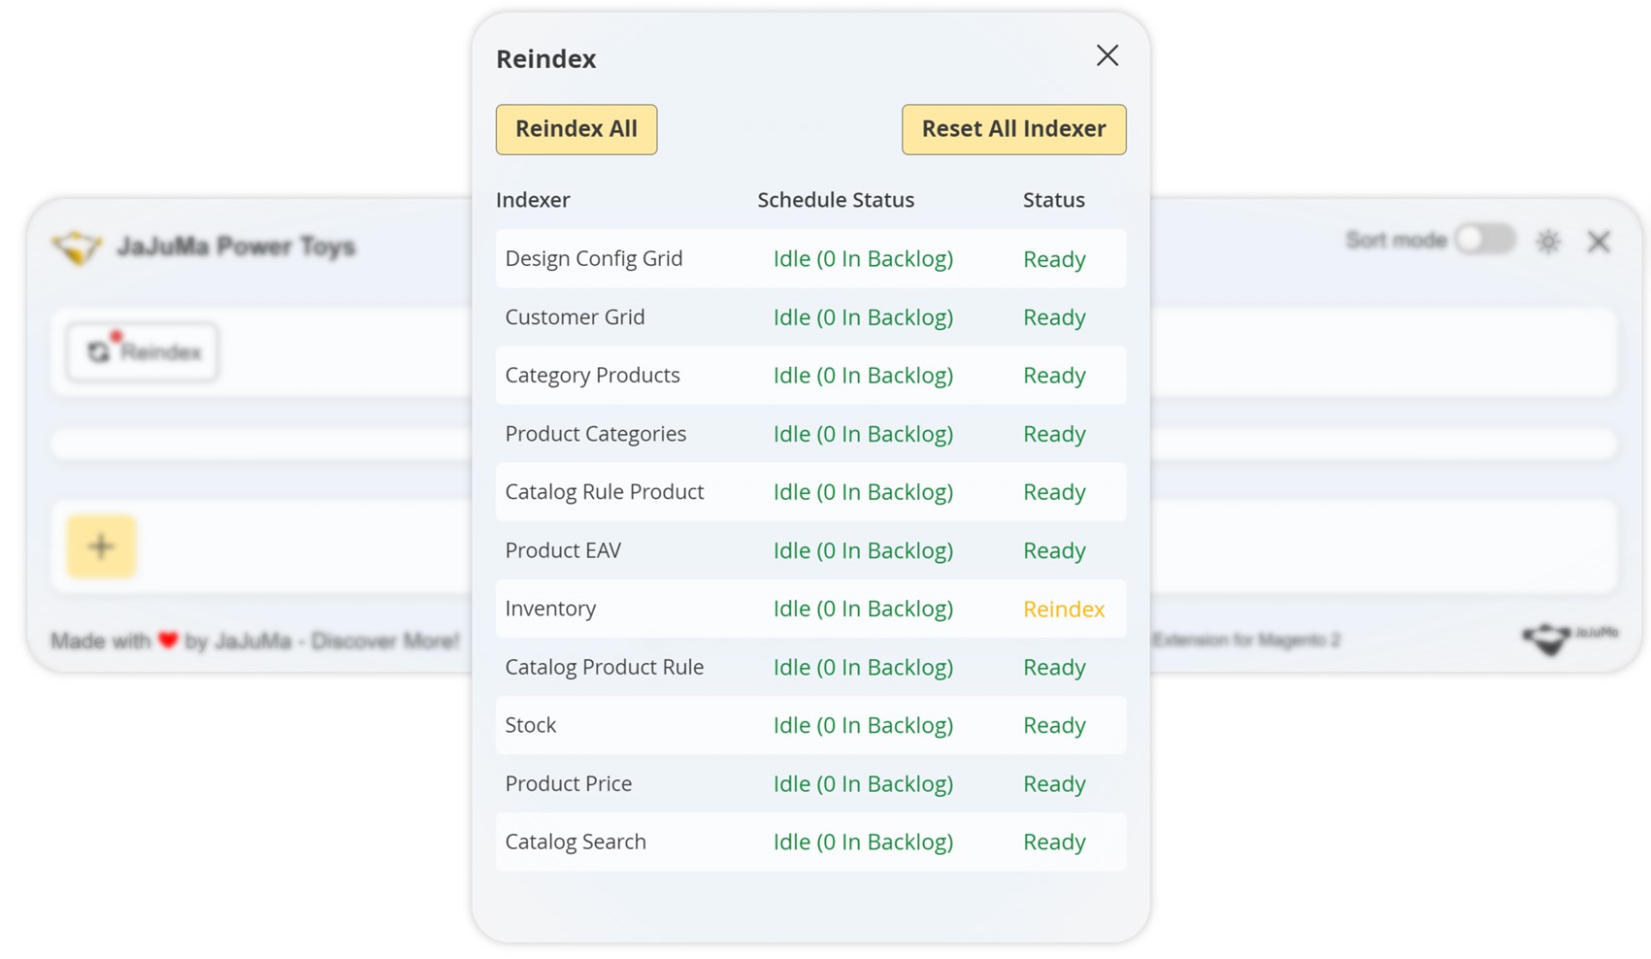Close the JaJuMa Power Toys panel
Viewport: 1651px width, 959px height.
point(1599,242)
